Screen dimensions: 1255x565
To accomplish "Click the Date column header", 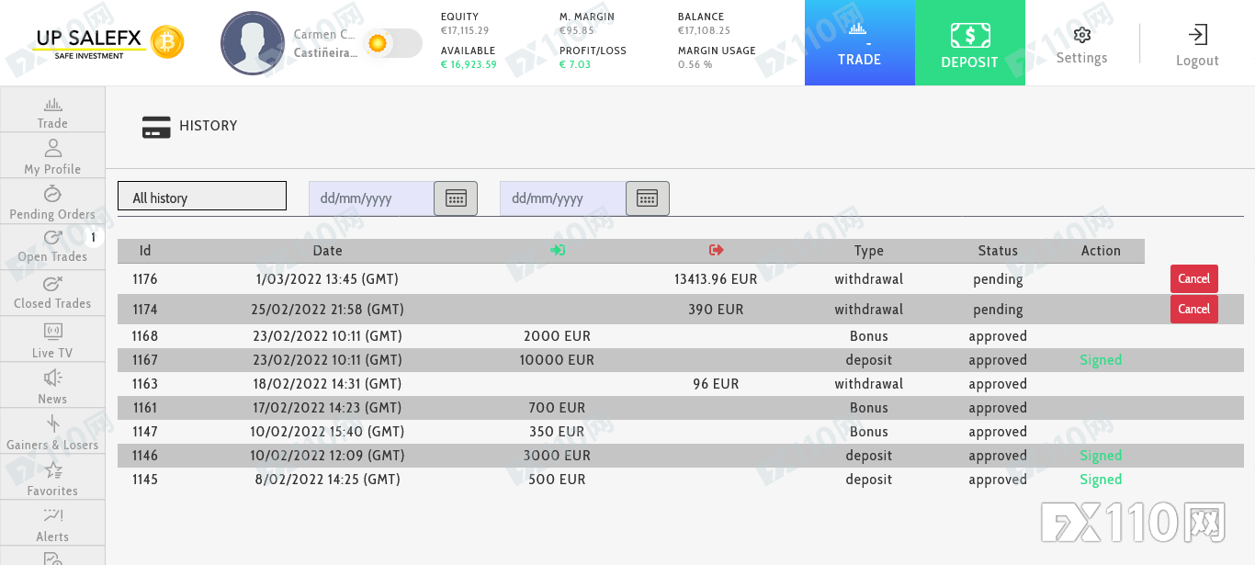I will (x=327, y=251).
